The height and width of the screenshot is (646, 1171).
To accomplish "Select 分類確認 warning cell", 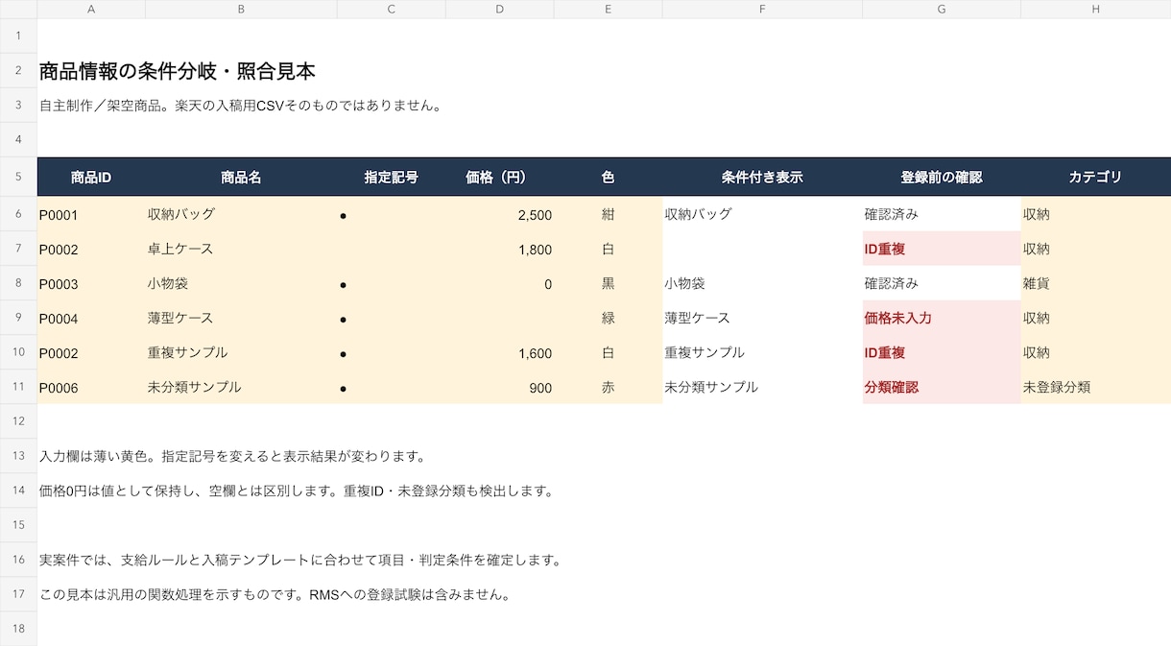I will pos(942,387).
